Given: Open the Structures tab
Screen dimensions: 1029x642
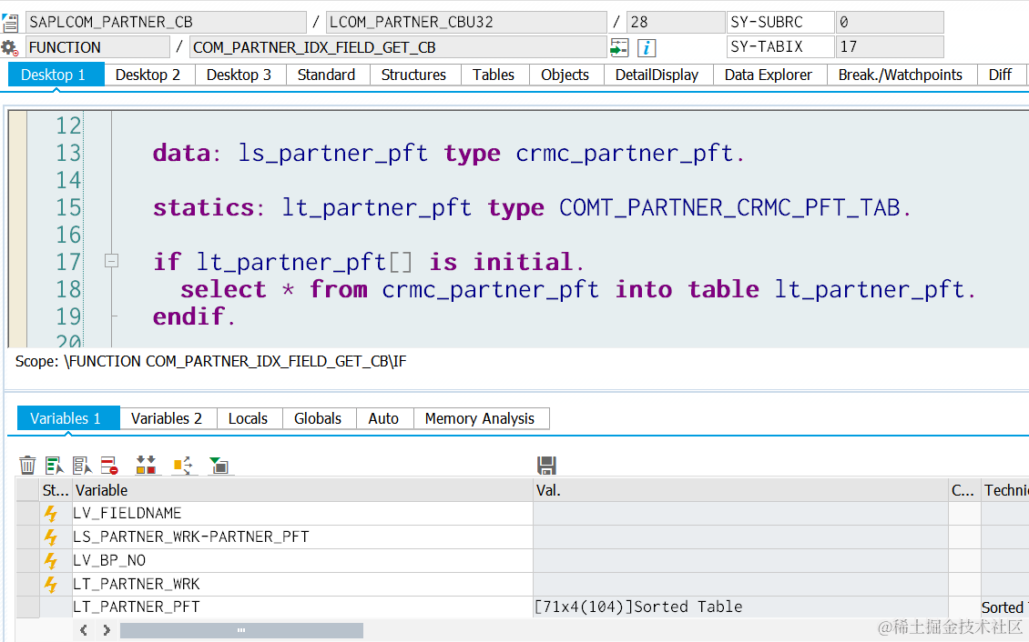Looking at the screenshot, I should point(413,75).
